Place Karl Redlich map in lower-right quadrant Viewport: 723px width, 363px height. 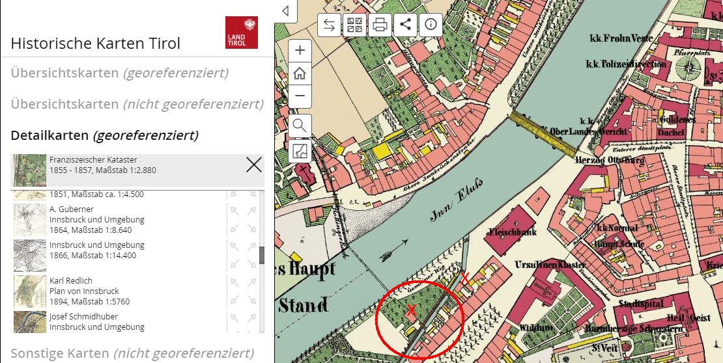pos(251,299)
